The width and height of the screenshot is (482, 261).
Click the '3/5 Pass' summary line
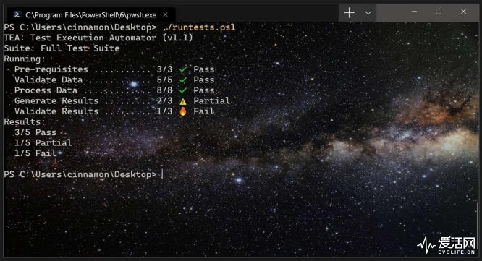pos(35,132)
